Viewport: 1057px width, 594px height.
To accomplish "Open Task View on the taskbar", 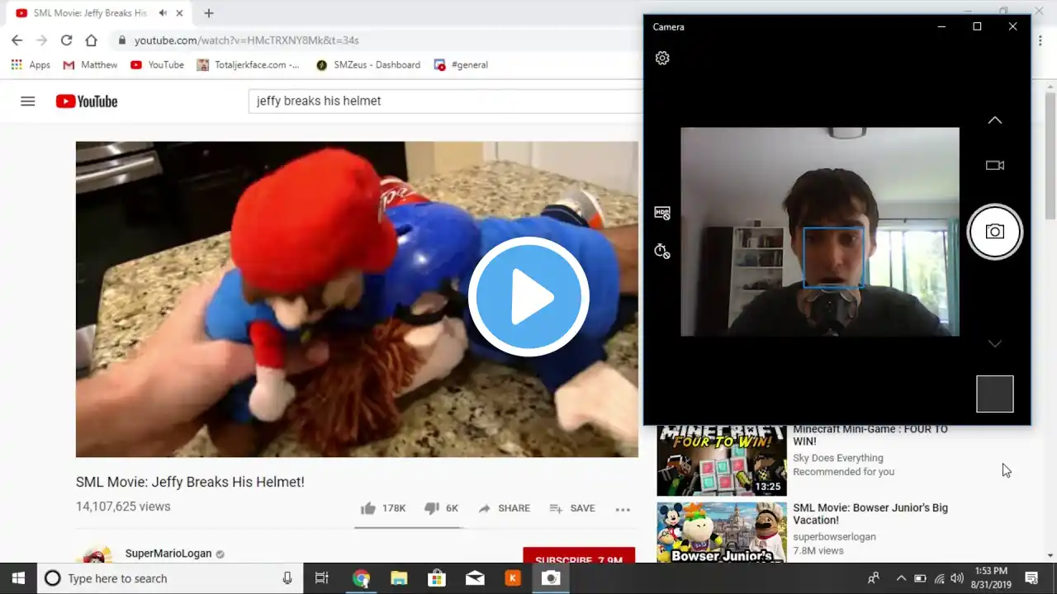I will 322,578.
